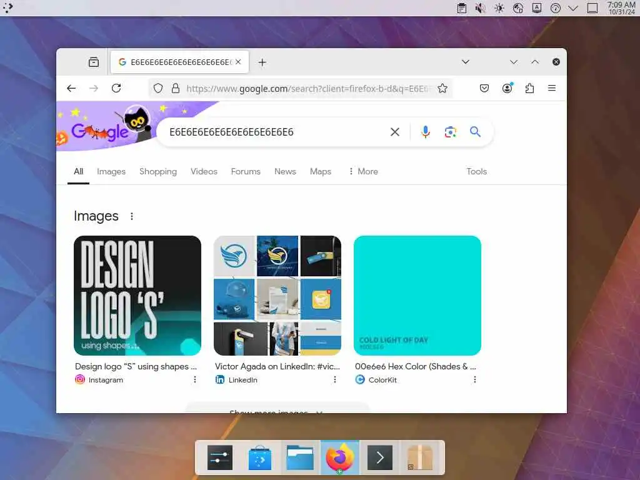Shade the window with the up chevron
640x480 pixels.
tap(535, 62)
